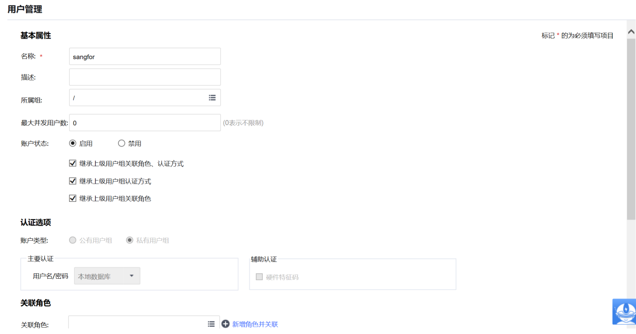Toggle the 硬件特征码 checkbox
The width and height of the screenshot is (636, 334).
tap(259, 277)
